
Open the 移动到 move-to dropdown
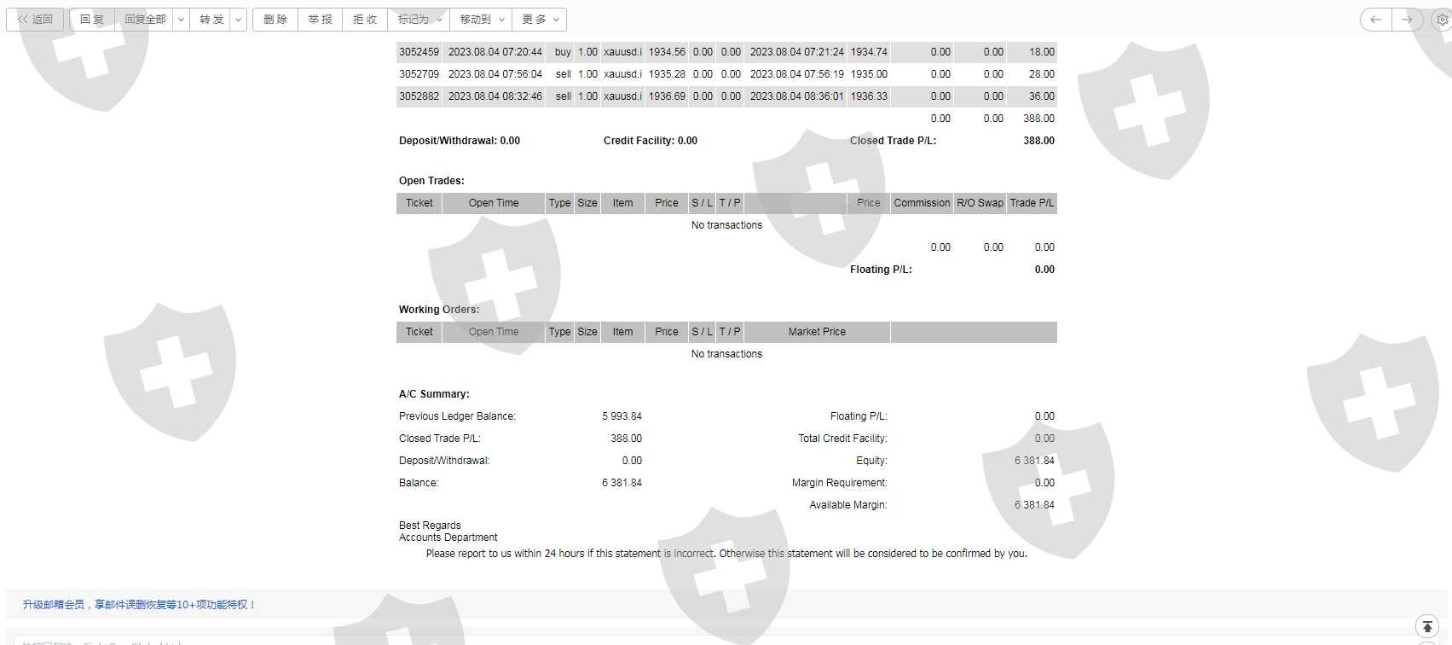pos(482,20)
